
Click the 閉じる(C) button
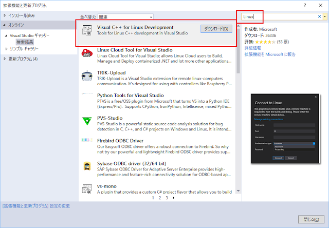(311, 219)
